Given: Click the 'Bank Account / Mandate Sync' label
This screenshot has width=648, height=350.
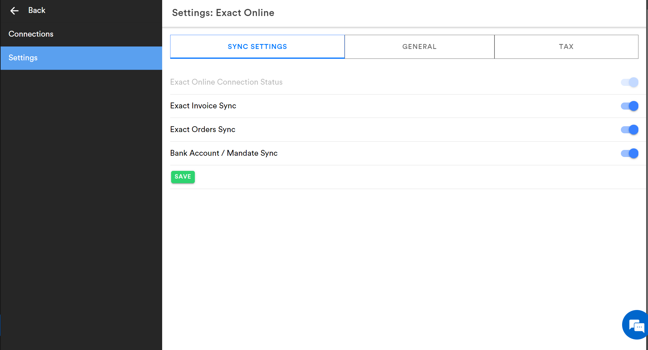Looking at the screenshot, I should coord(224,153).
